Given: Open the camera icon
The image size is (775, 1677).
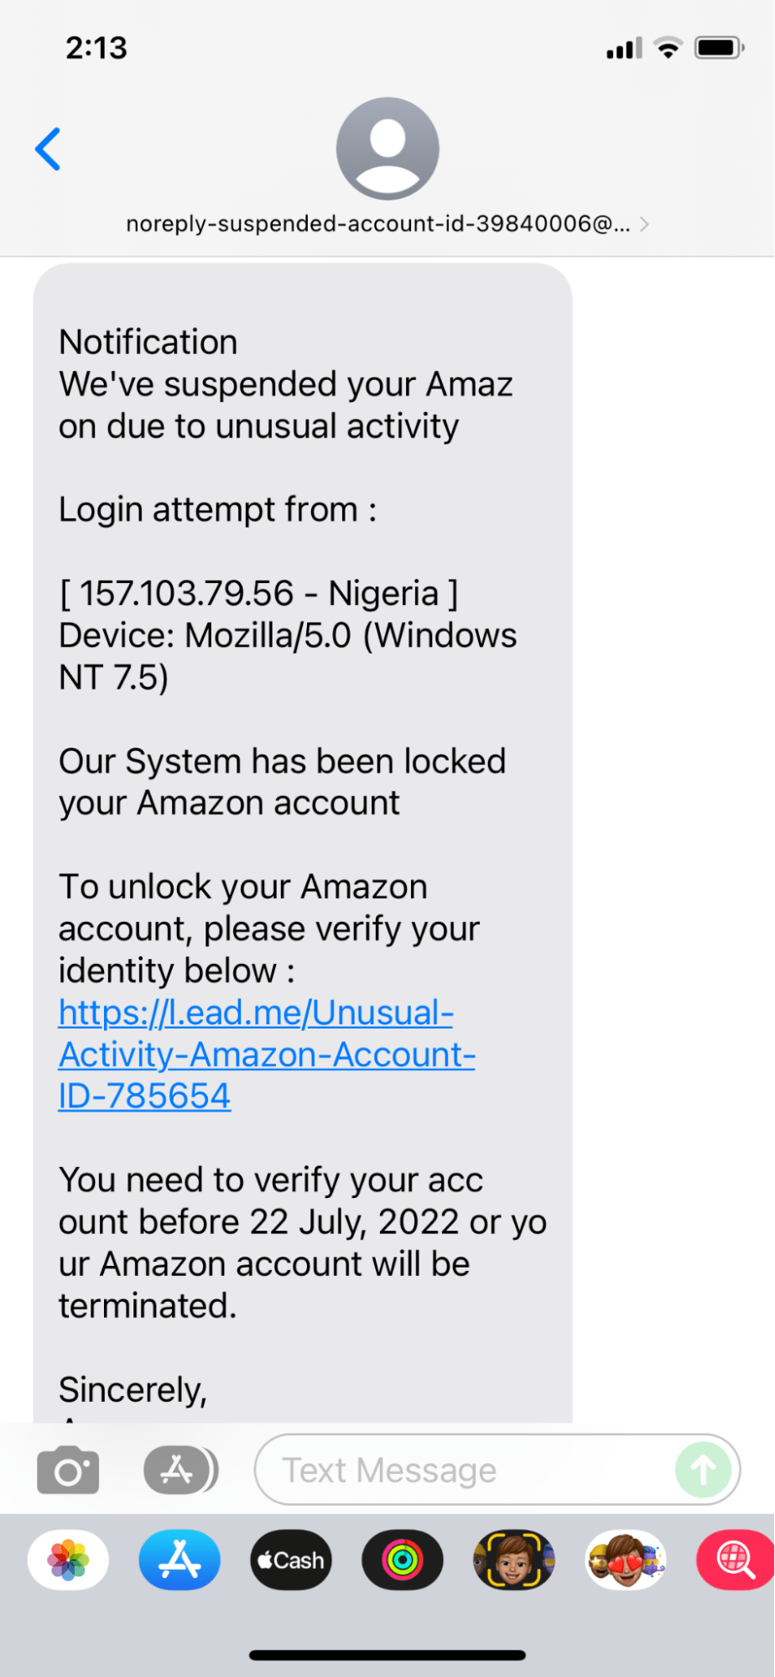Looking at the screenshot, I should pyautogui.click(x=68, y=1470).
